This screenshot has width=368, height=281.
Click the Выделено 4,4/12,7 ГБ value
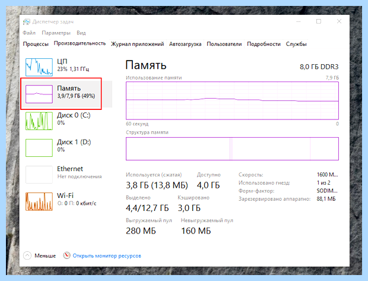pyautogui.click(x=147, y=208)
